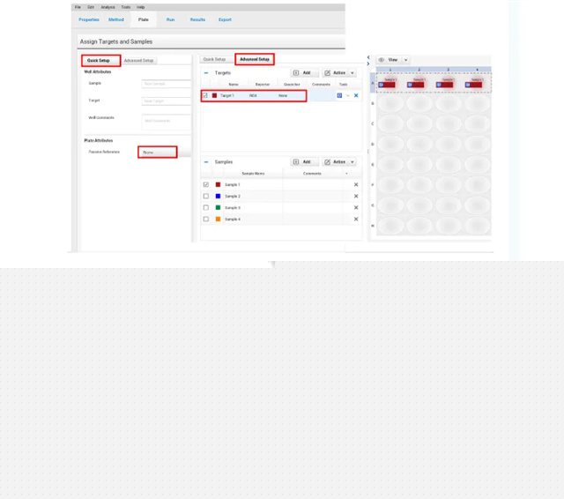
Task: Collapse the Targets section with the minus icon
Action: [x=206, y=73]
